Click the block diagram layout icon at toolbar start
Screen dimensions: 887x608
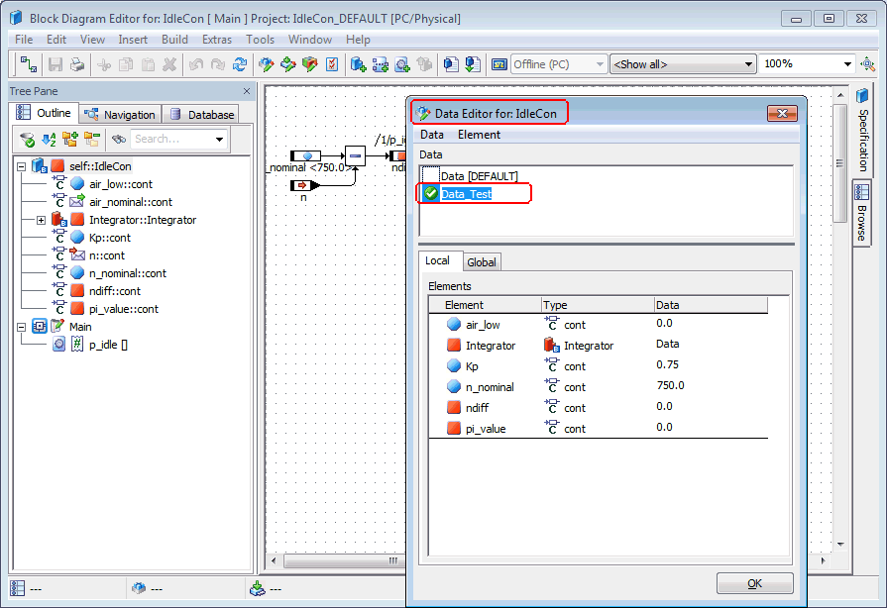29,64
